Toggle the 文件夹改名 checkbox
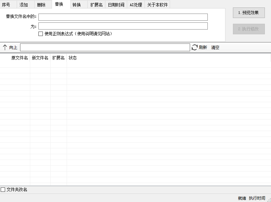Image resolution: width=271 pixels, height=202 pixels. point(3,189)
